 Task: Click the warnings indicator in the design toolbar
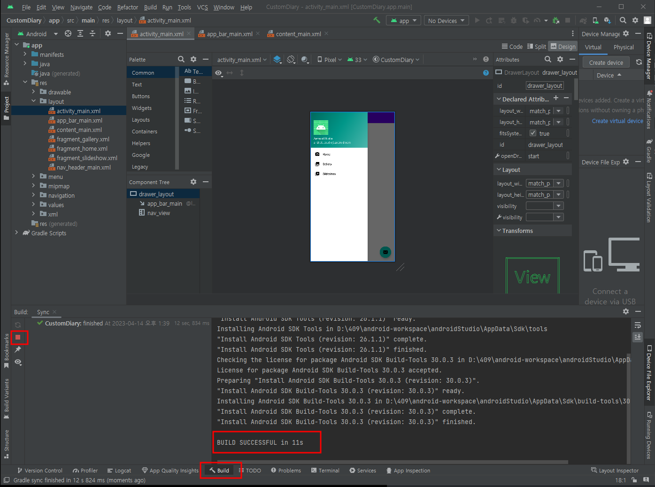tap(486, 59)
